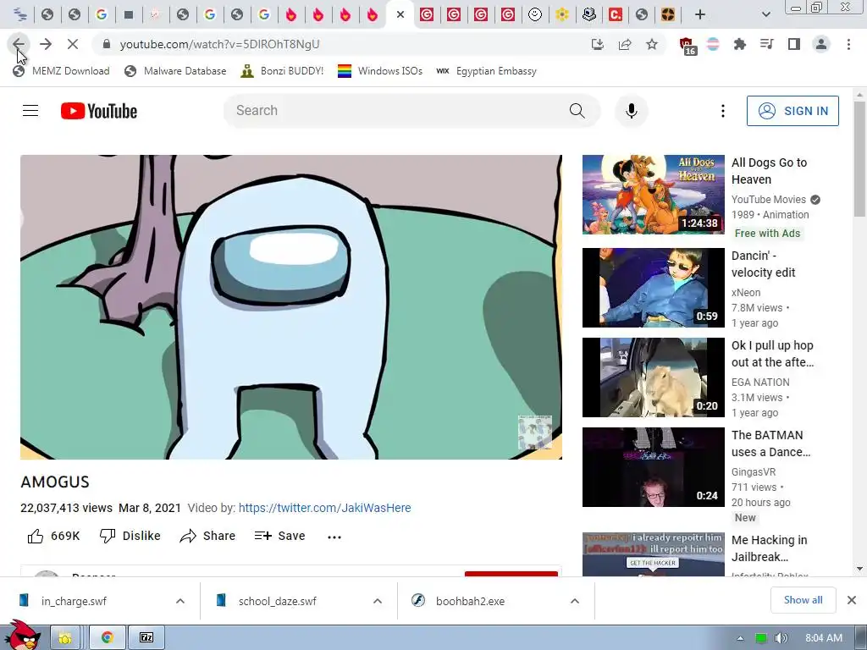The height and width of the screenshot is (650, 867).
Task: Open Ok I pull up capybara thumbnail
Action: (653, 377)
